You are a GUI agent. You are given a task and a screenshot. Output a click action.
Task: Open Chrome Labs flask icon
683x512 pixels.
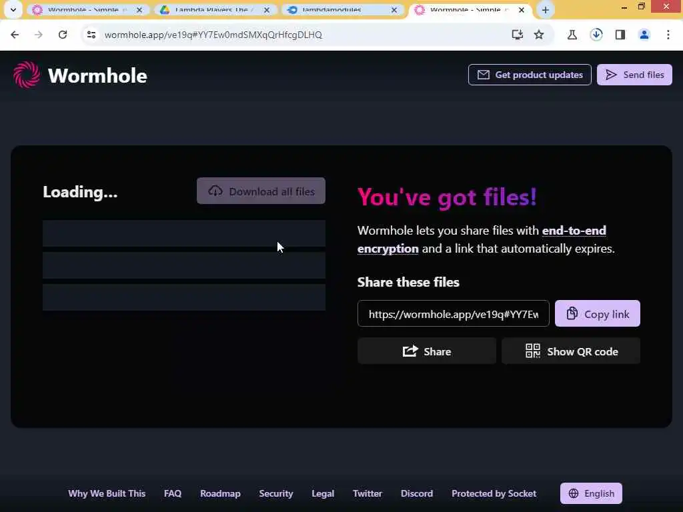point(572,35)
